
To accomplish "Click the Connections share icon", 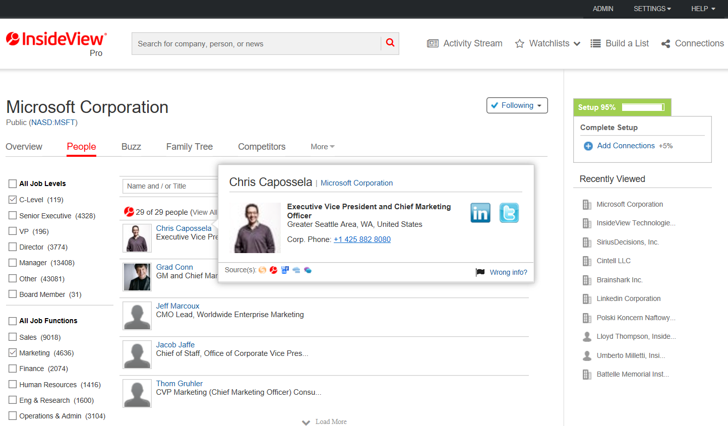I will tap(665, 43).
